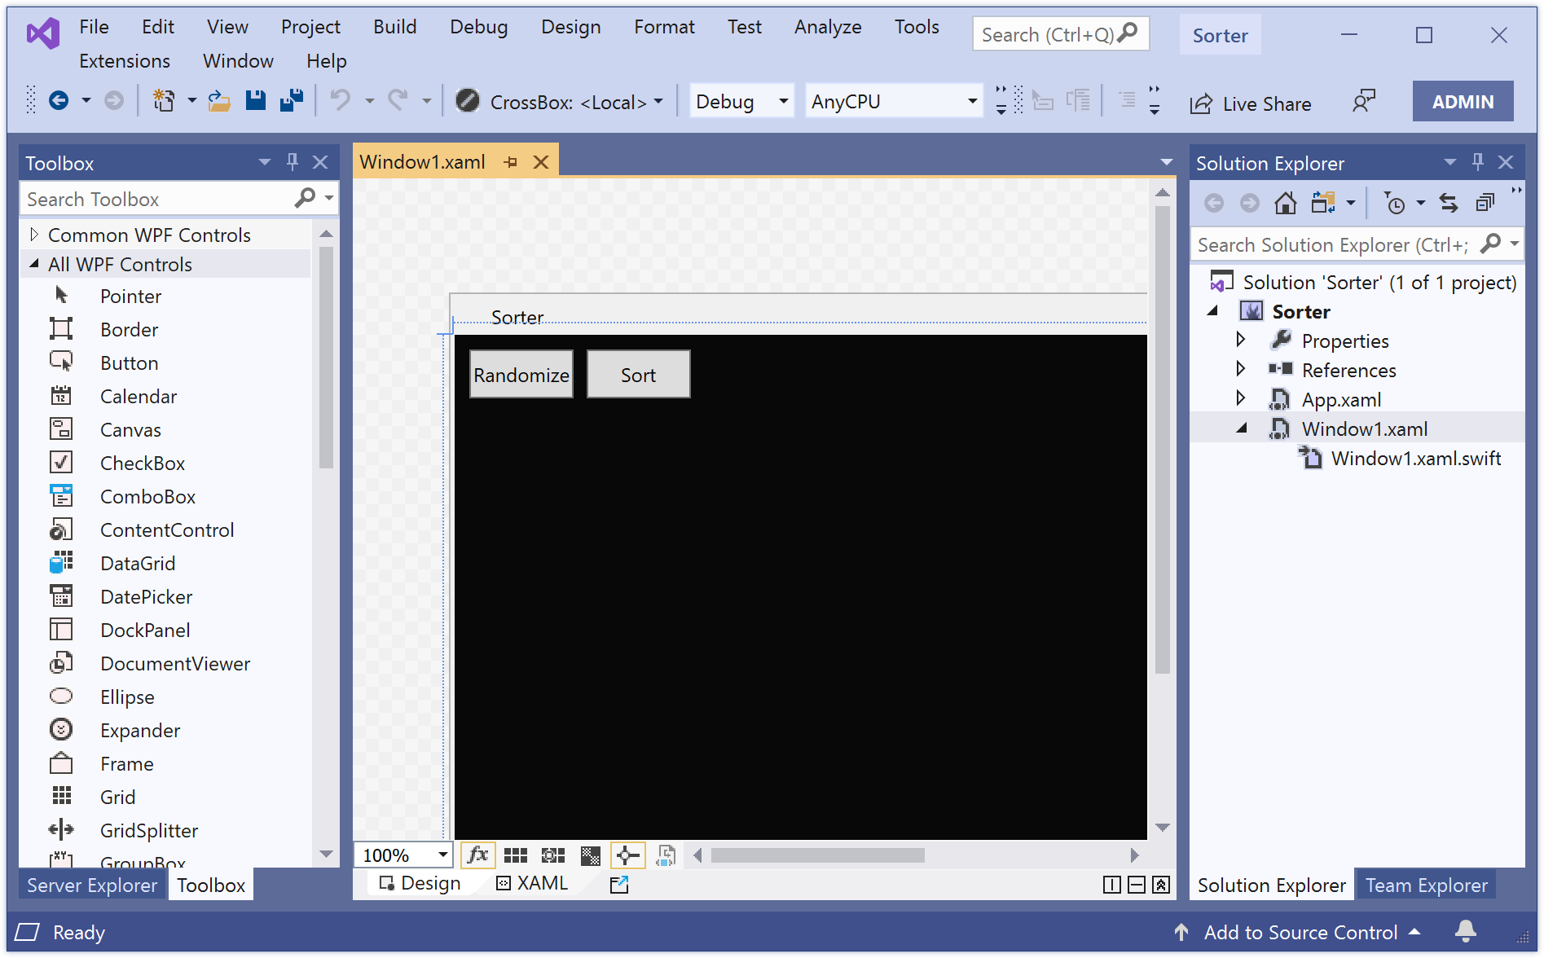Click the Pending Changes Filter clock icon
This screenshot has width=1544, height=958.
pos(1395,203)
